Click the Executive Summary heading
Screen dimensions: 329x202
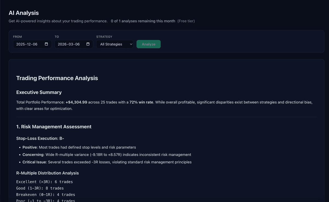39,92
